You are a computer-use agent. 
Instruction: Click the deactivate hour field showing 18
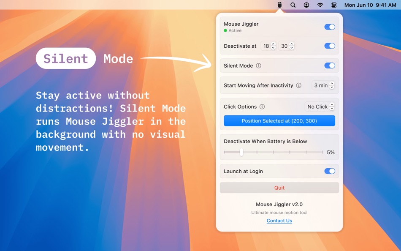coord(266,46)
